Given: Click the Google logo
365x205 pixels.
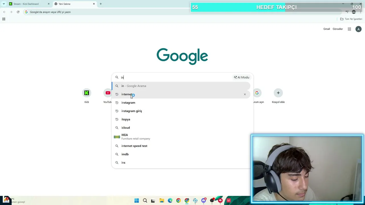Looking at the screenshot, I should (182, 56).
